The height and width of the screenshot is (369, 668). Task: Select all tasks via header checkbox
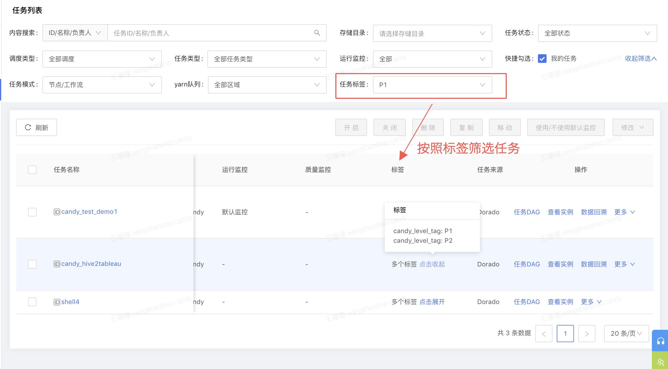[32, 169]
